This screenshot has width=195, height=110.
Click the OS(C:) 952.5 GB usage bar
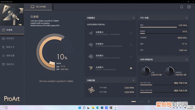164,92
